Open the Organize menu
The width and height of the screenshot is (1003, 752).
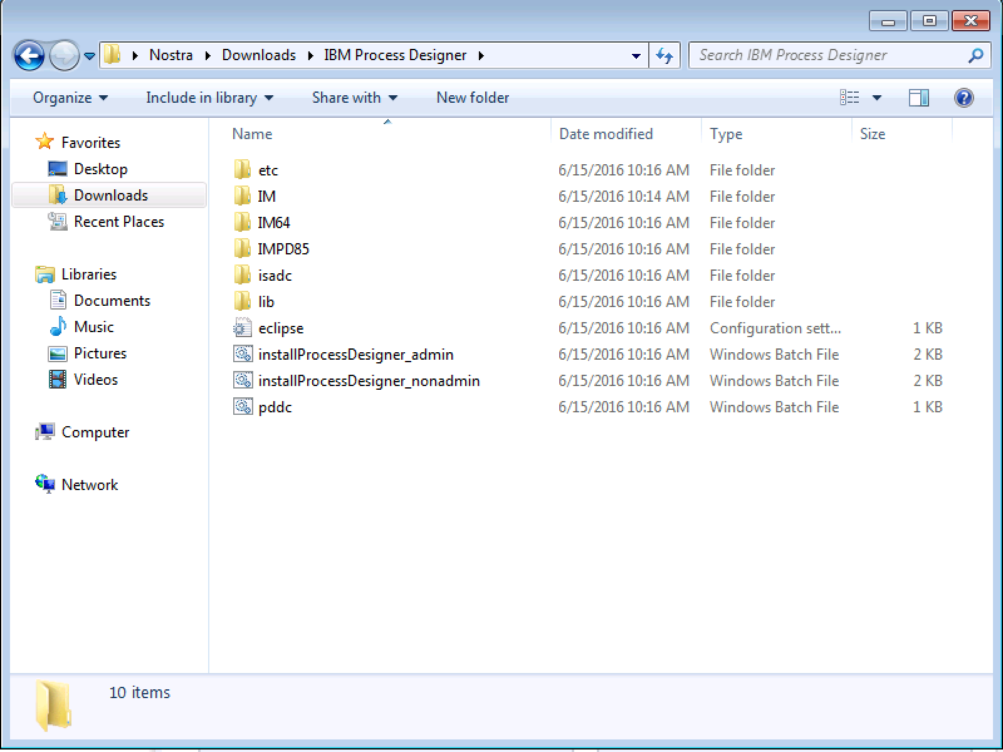tap(70, 98)
